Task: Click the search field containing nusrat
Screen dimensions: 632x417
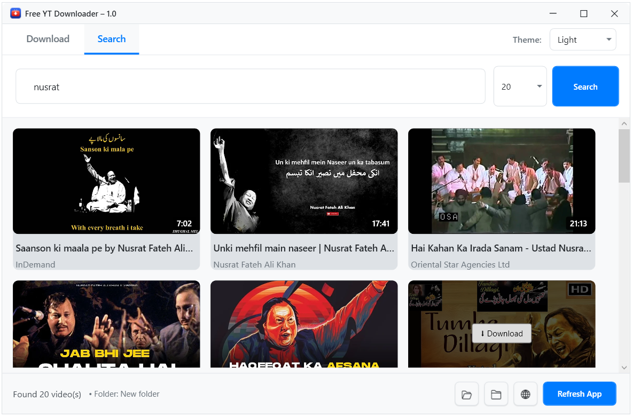Action: coord(250,86)
